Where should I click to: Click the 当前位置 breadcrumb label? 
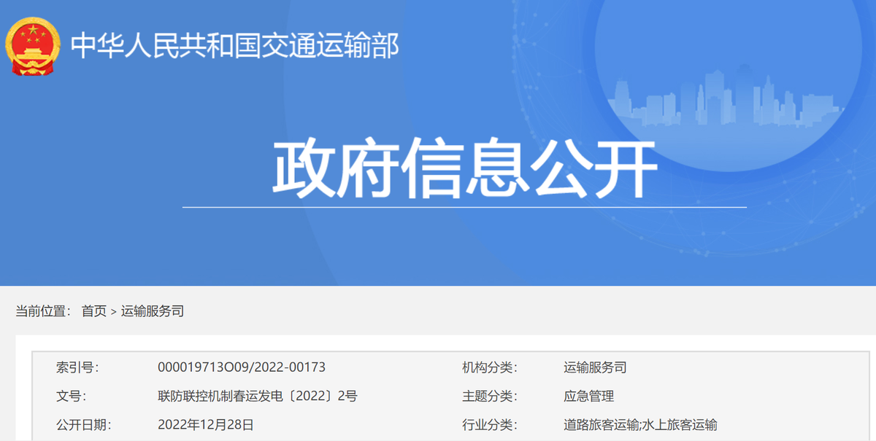click(x=43, y=311)
